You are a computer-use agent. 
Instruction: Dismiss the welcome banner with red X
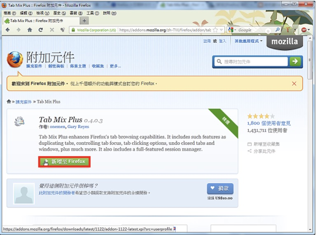[294, 83]
